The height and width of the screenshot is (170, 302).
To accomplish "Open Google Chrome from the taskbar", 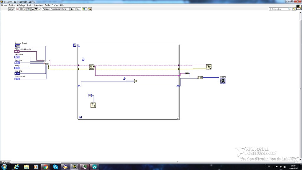I will (45, 167).
